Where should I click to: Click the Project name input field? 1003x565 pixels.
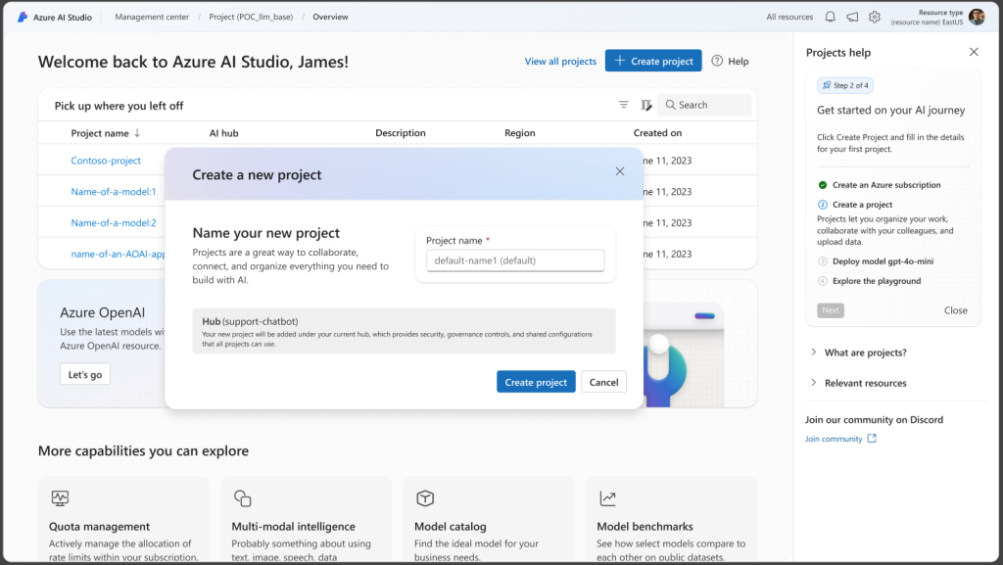(515, 260)
